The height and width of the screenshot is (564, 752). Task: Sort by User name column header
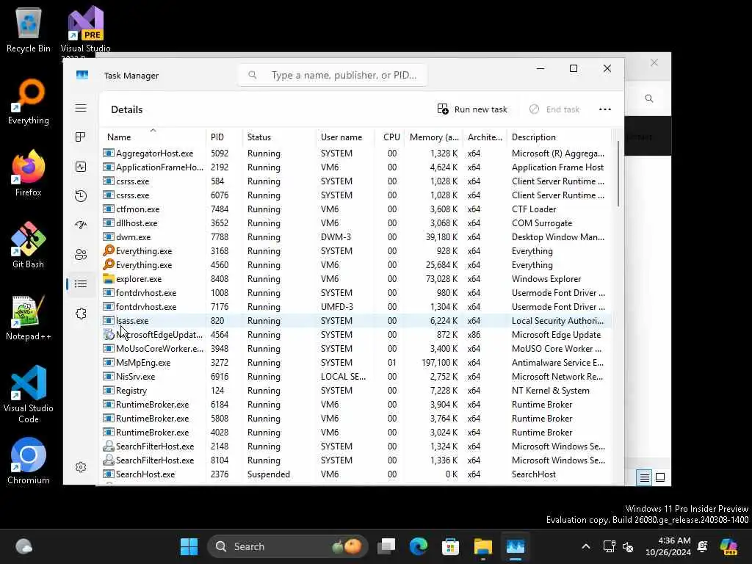pos(345,137)
